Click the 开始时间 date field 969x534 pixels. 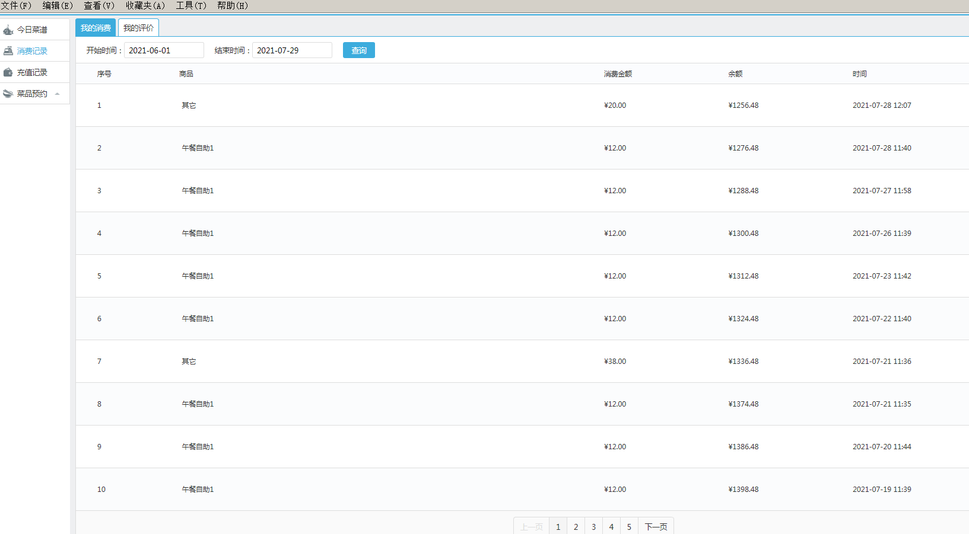coord(164,50)
